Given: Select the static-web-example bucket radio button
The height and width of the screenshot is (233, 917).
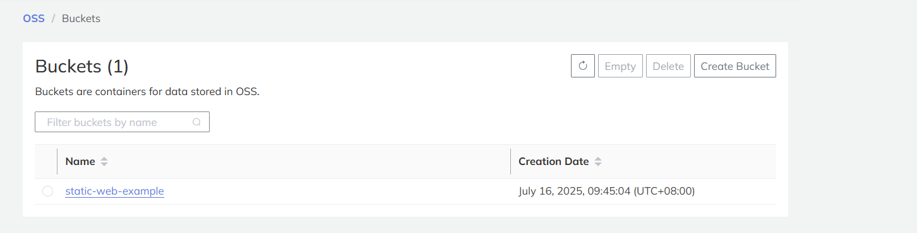Looking at the screenshot, I should coord(47,191).
